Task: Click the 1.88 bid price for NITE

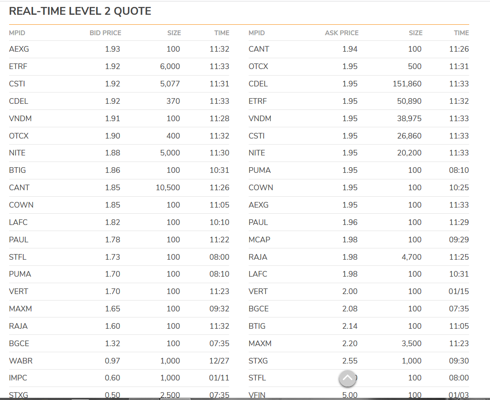Action: (x=112, y=153)
